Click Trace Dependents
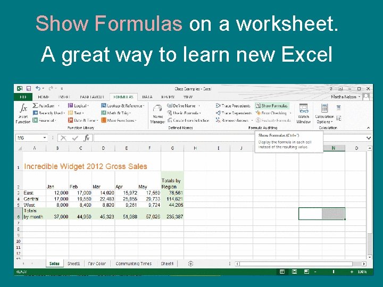This screenshot has width=383, height=287. click(234, 113)
